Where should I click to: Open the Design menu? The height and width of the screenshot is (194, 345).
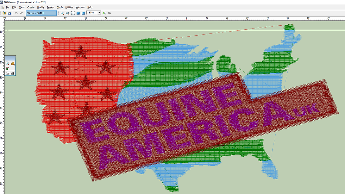point(50,7)
